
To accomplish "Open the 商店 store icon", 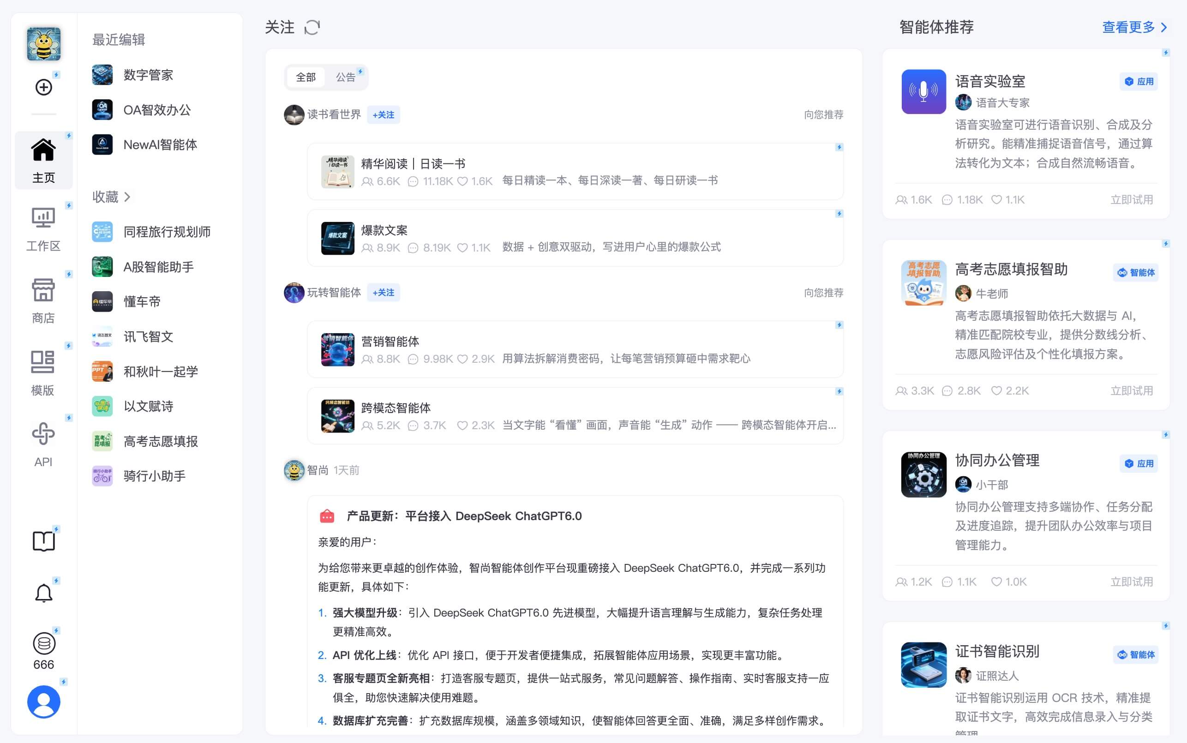I will (43, 290).
